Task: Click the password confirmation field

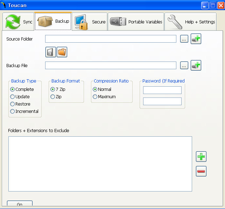Action: (x=162, y=101)
